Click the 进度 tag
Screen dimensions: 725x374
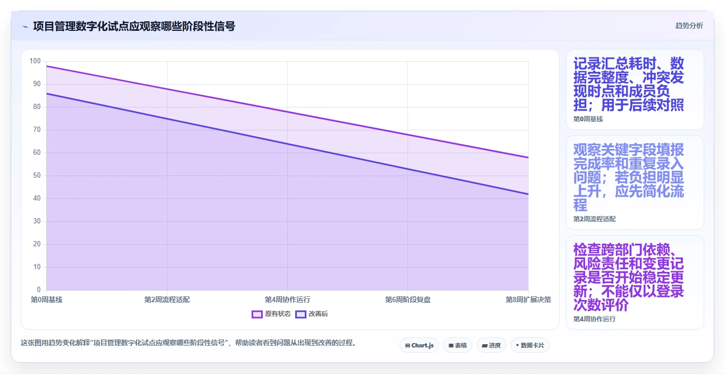pos(491,345)
